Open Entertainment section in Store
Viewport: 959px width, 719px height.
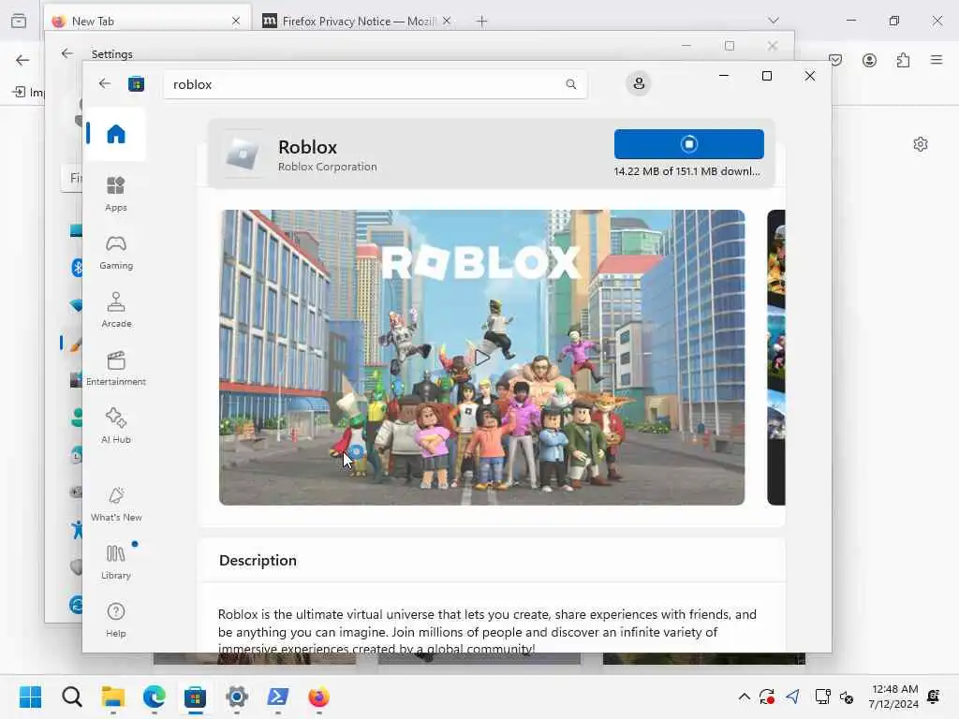pos(115,368)
